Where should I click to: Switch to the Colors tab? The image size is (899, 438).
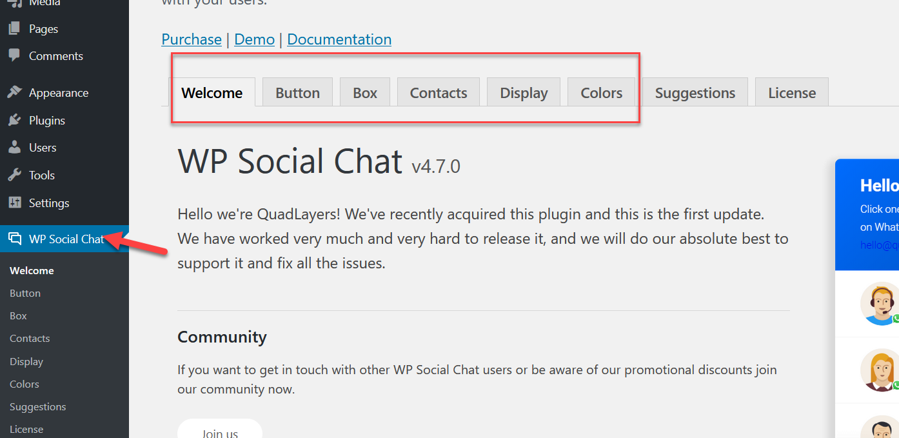click(x=602, y=92)
